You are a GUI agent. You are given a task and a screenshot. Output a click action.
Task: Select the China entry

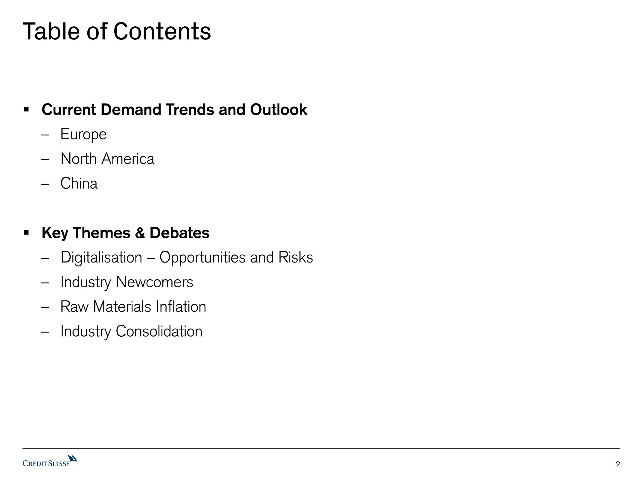79,183
